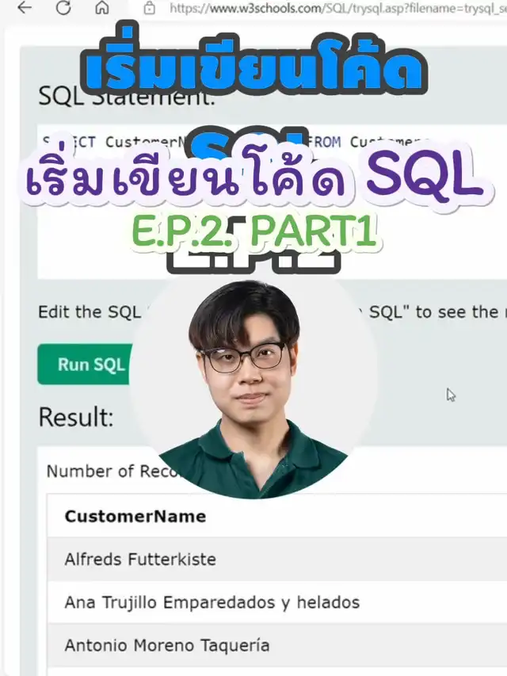Select the Ana Trujillo Emparedados y helados row

[276, 602]
